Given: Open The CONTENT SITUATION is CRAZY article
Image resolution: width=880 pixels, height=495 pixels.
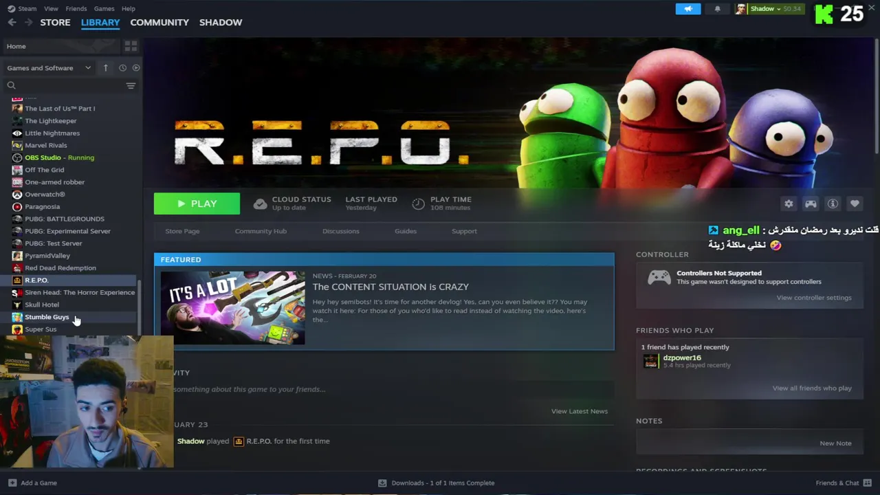Looking at the screenshot, I should click(x=390, y=287).
